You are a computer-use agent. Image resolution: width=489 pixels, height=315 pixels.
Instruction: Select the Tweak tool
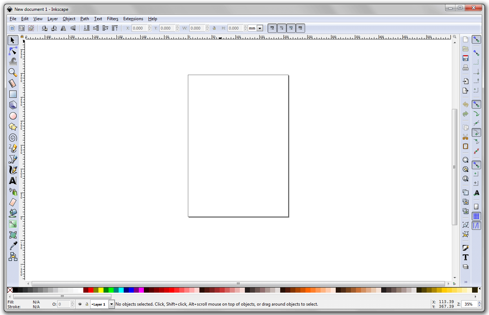pyautogui.click(x=13, y=62)
